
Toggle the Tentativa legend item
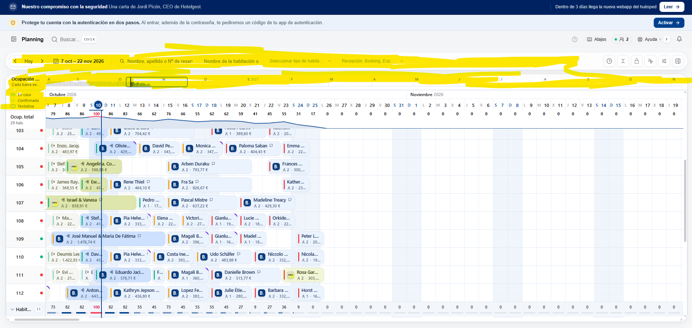(22, 106)
